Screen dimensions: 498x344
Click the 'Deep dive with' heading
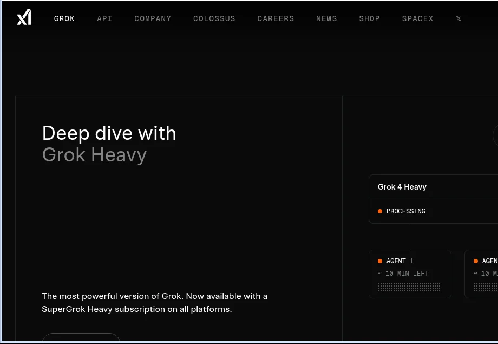109,133
